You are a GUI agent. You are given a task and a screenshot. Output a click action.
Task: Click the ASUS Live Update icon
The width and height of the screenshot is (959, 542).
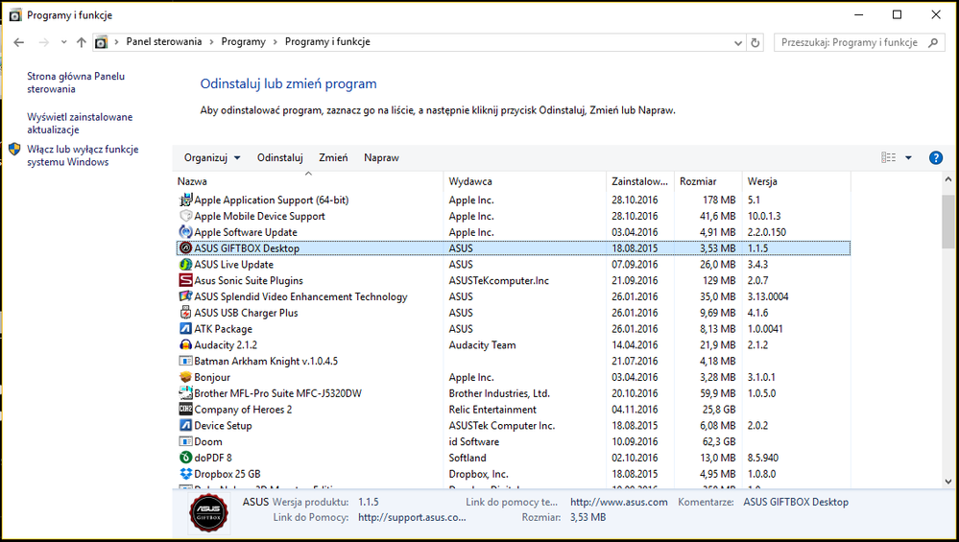185,265
